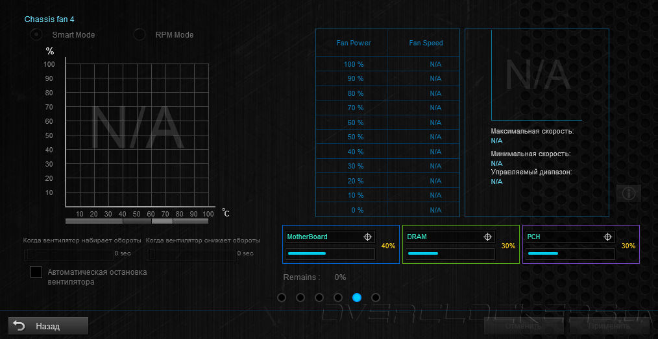Click the Remains 0% value

[x=340, y=277]
